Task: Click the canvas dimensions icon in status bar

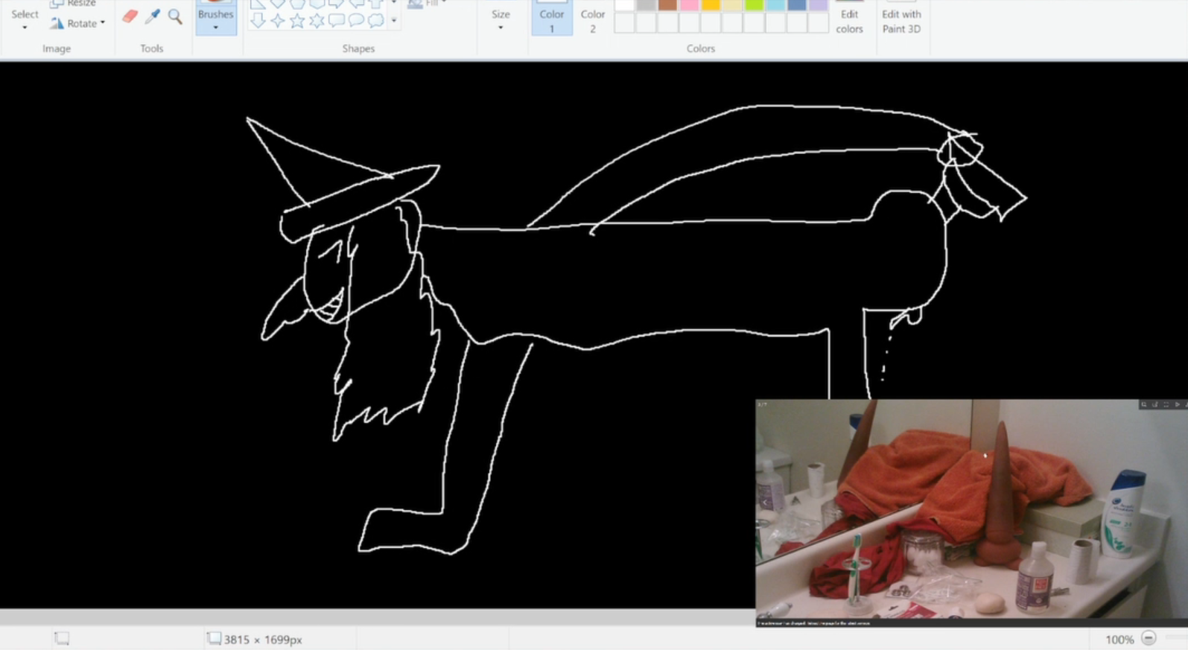Action: (x=214, y=638)
